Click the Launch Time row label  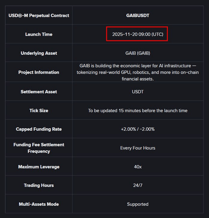pos(39,34)
